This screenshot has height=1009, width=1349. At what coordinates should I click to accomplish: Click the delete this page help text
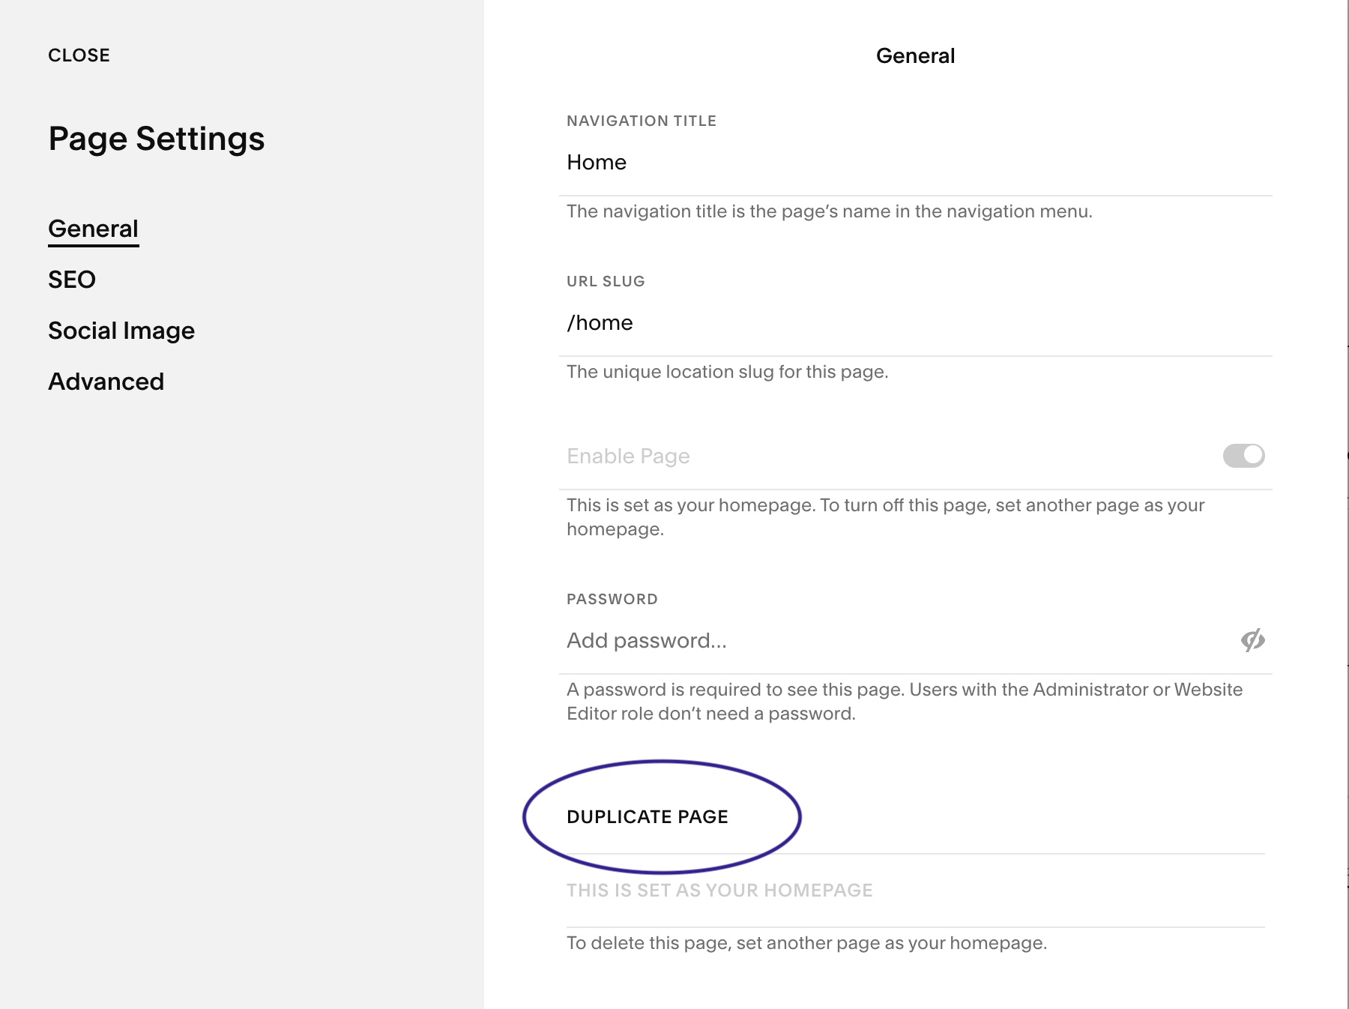pos(806,943)
